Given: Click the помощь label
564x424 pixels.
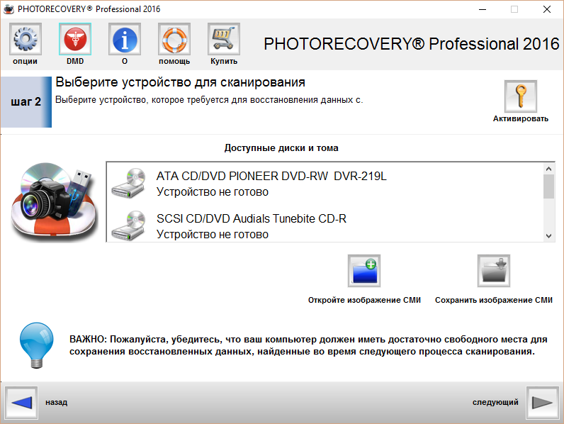Looking at the screenshot, I should pyautogui.click(x=174, y=62).
